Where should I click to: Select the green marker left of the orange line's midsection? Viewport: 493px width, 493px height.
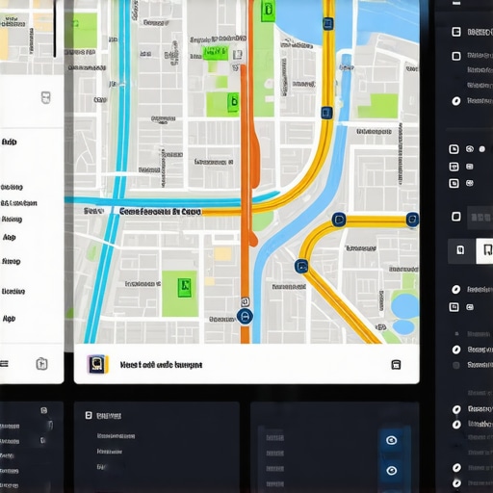click(233, 102)
